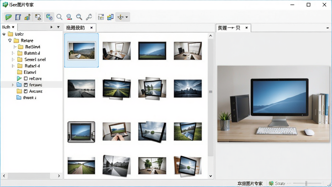Click the thumbnail grid scroll-up arrow
Viewport: 332px width, 187px height.
tap(210, 36)
